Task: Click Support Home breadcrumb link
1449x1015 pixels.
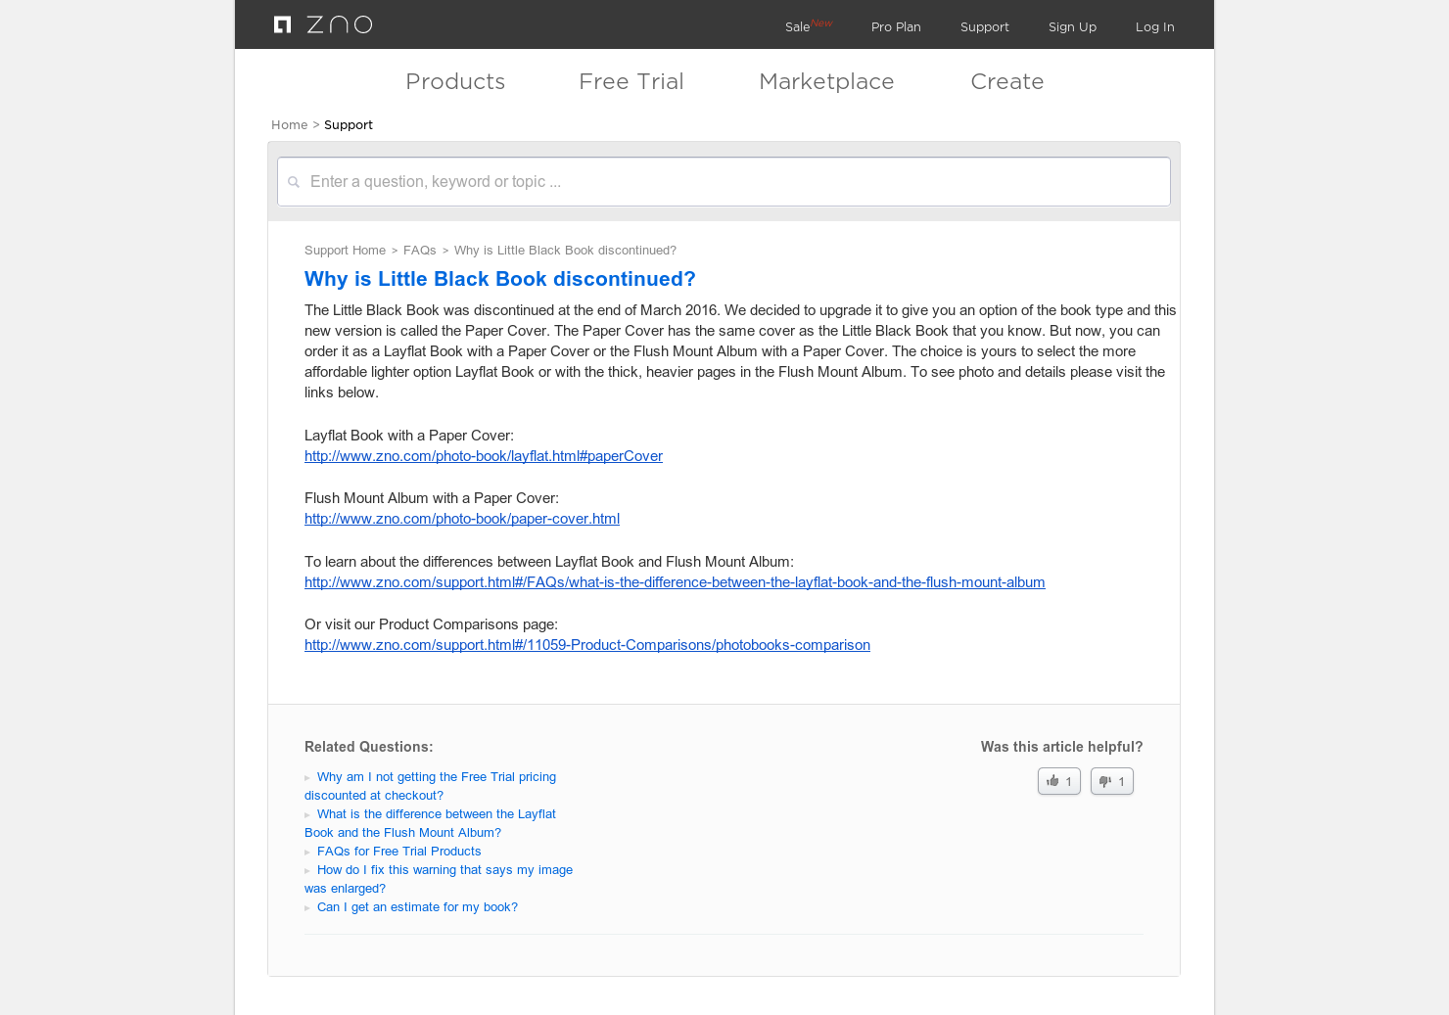Action: point(345,251)
